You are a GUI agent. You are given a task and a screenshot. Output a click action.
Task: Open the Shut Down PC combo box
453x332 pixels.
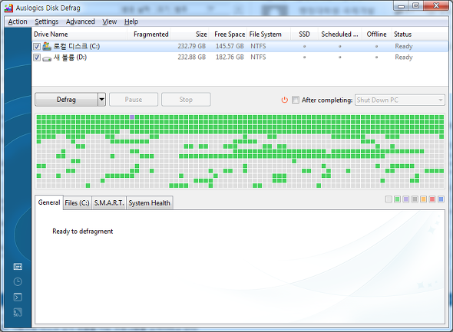[400, 100]
